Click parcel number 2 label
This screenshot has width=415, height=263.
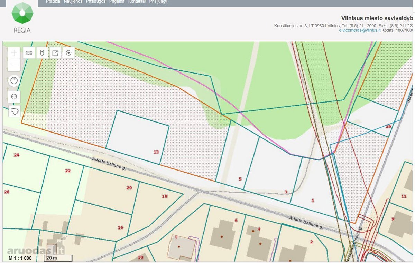click(311, 242)
